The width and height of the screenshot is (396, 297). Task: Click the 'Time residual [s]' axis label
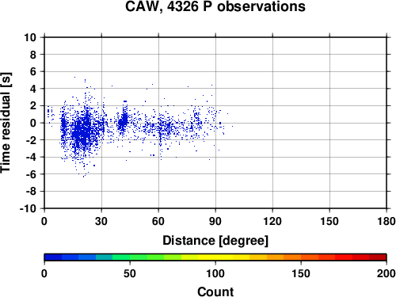[6, 123]
